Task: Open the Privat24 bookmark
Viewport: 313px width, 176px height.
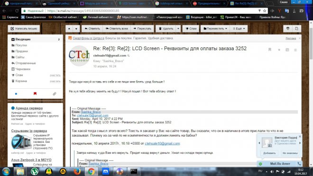Action: (x=236, y=17)
